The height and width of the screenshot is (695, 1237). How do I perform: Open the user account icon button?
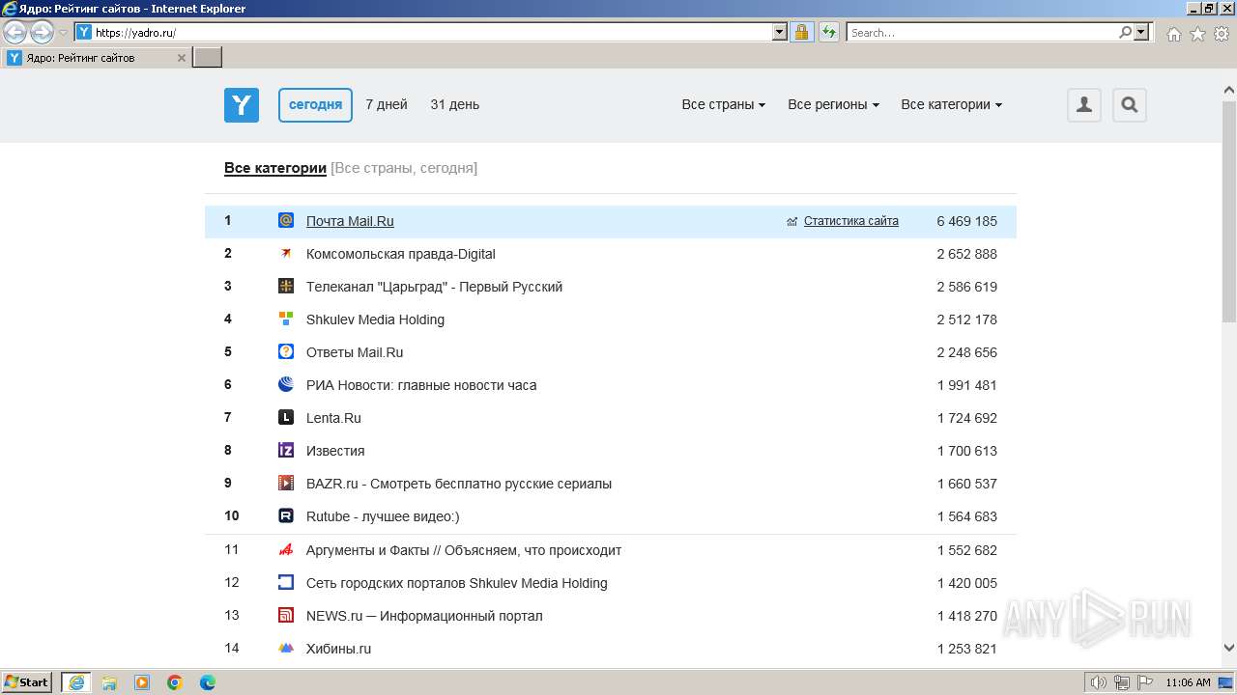1084,105
